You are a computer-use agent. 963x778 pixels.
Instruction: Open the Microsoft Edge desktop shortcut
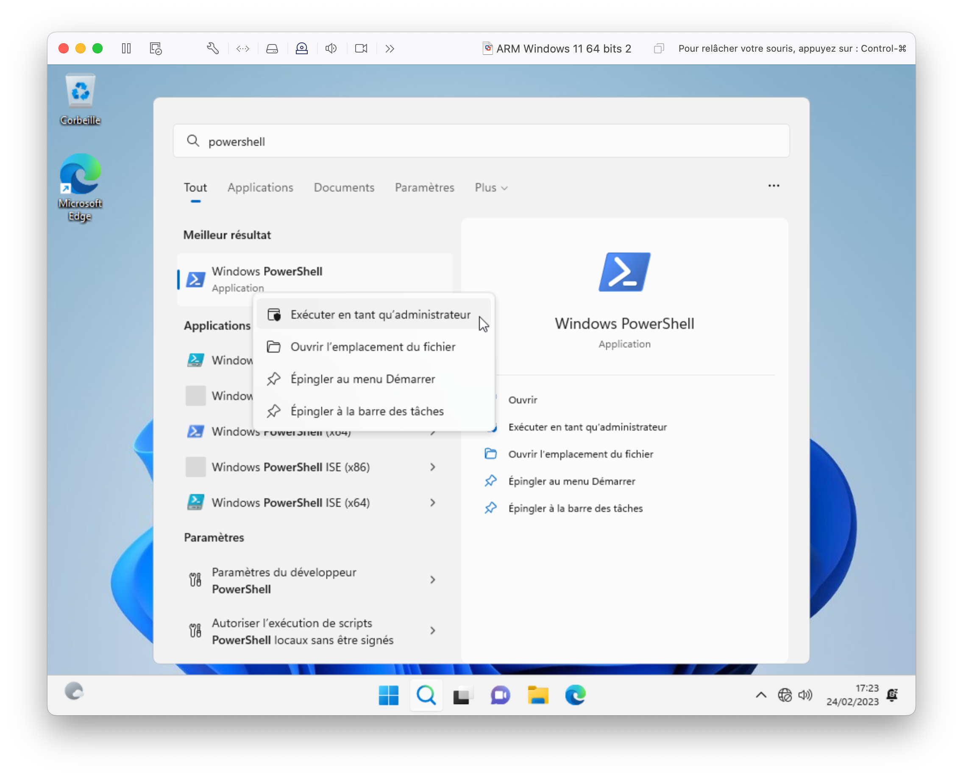point(80,187)
